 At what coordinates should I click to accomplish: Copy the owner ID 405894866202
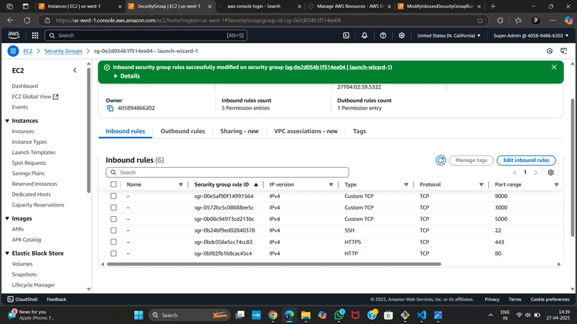[110, 109]
